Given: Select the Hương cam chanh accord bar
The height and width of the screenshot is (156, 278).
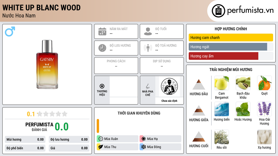Looking at the screenshot, I should (x=231, y=37).
